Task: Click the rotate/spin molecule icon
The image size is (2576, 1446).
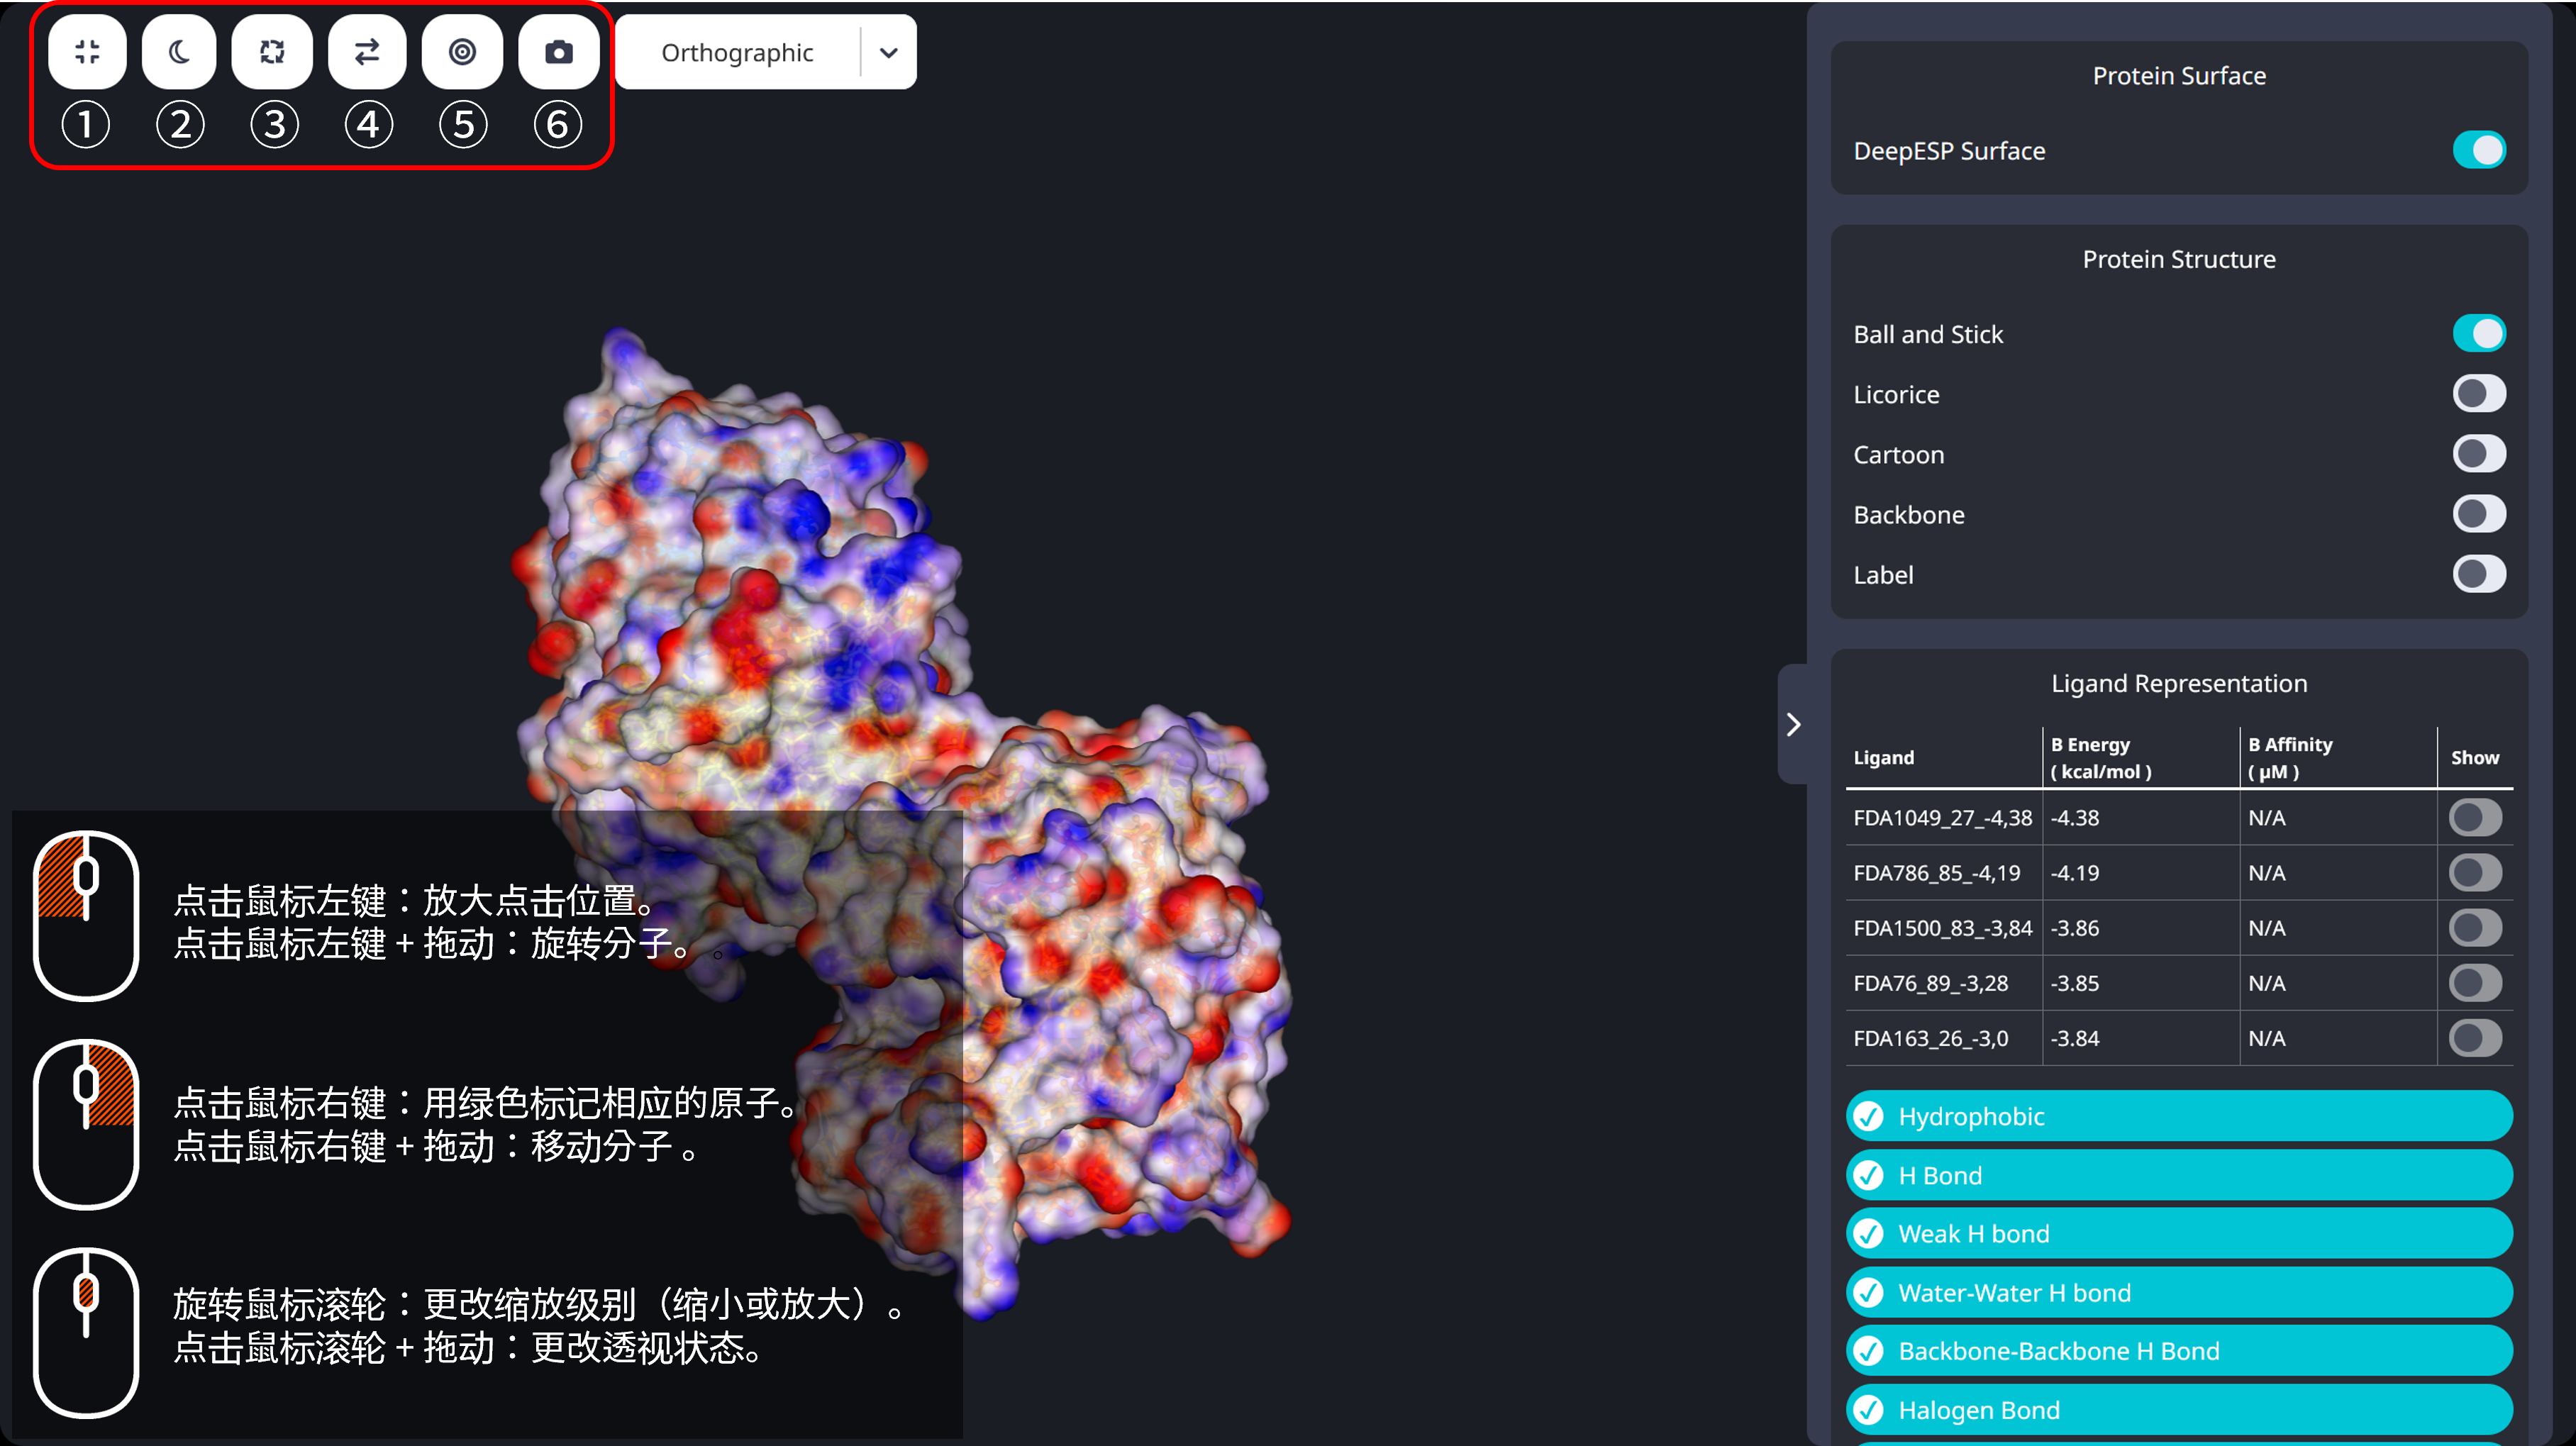Action: 272,52
